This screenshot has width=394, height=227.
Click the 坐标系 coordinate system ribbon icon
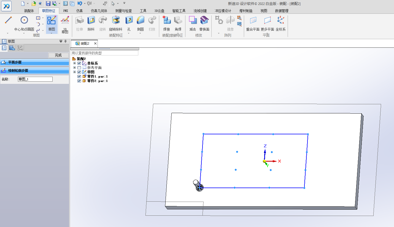[280, 20]
